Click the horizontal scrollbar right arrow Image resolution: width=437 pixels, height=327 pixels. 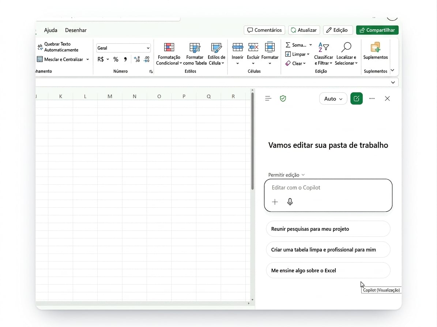click(249, 303)
